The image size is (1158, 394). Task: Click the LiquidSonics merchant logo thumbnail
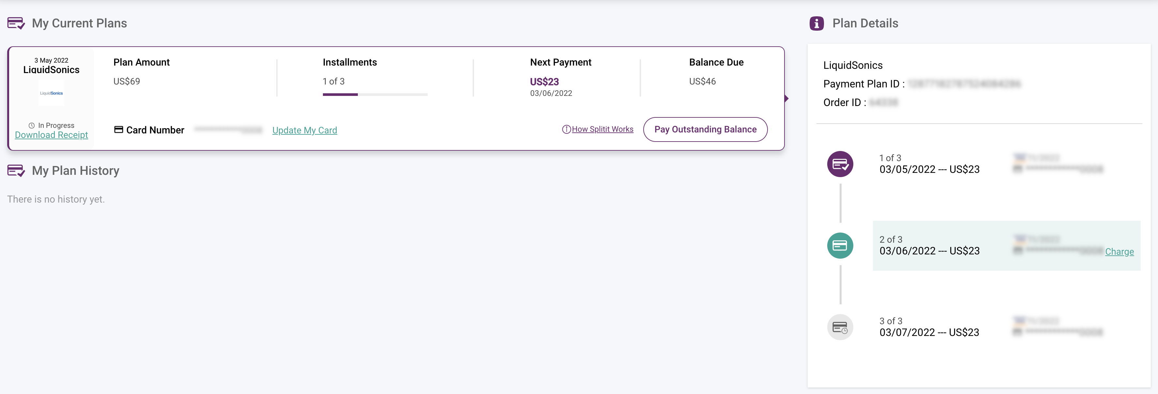tap(51, 93)
